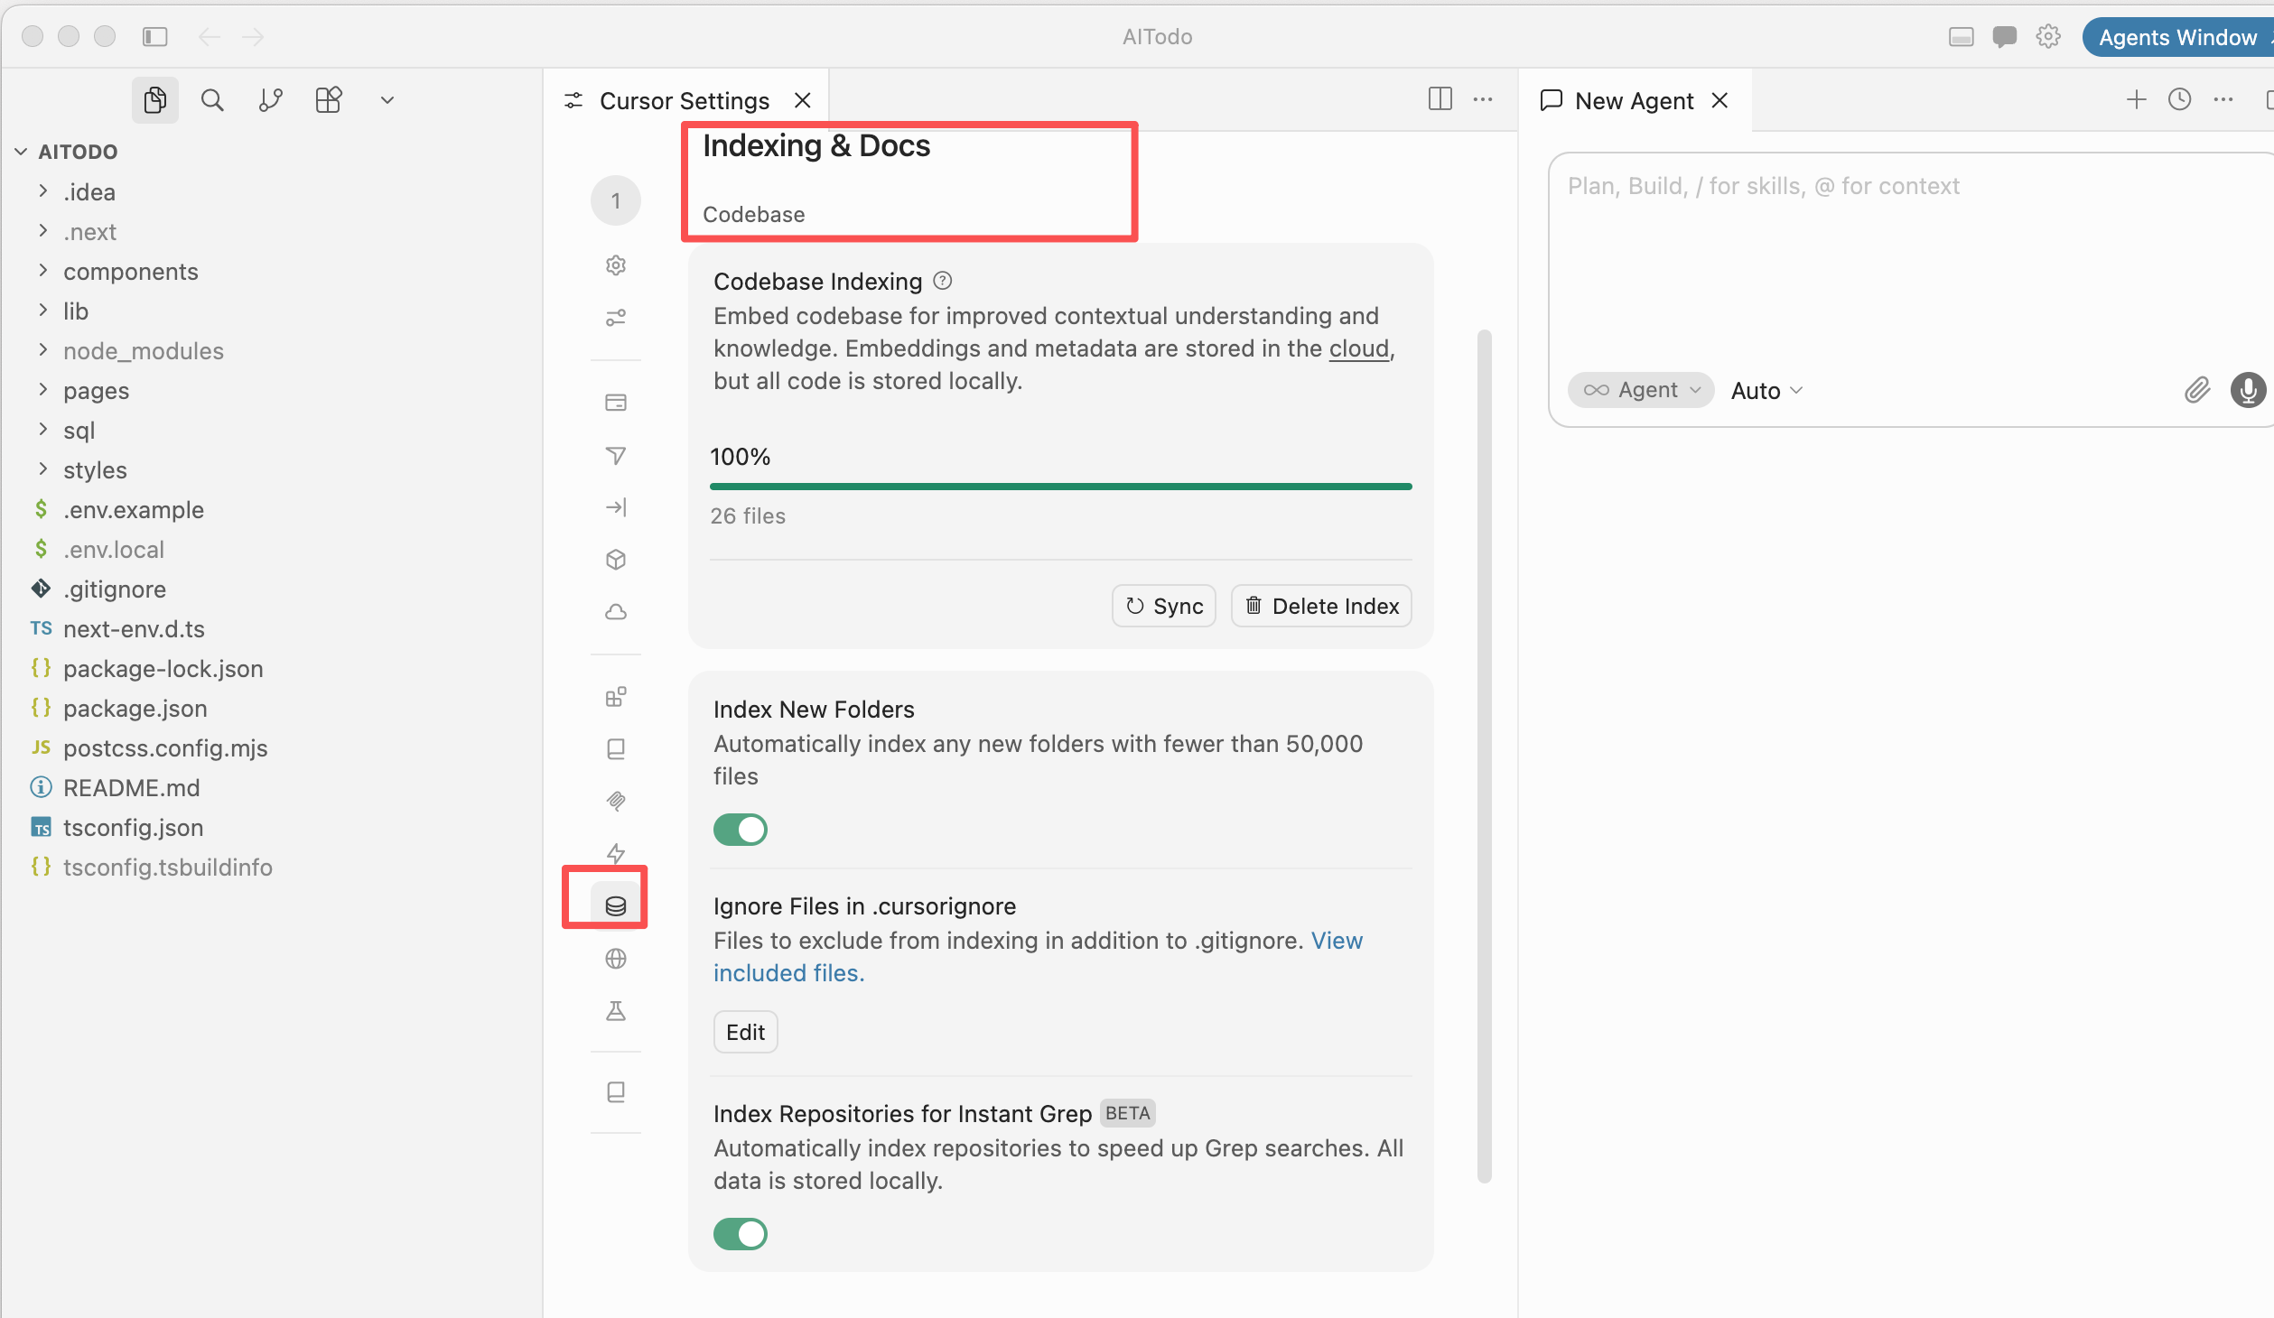
Task: Click the Sync button
Action: click(x=1164, y=606)
